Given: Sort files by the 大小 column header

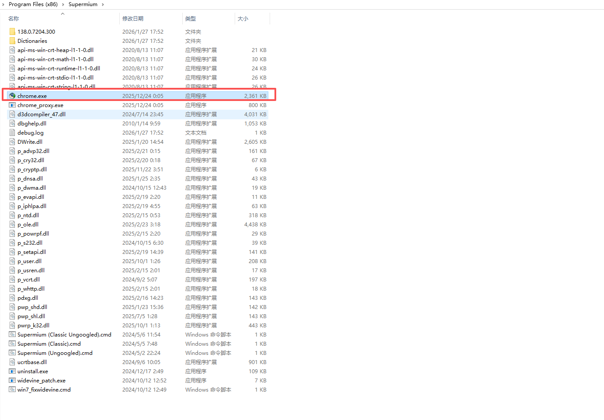Looking at the screenshot, I should pyautogui.click(x=243, y=18).
